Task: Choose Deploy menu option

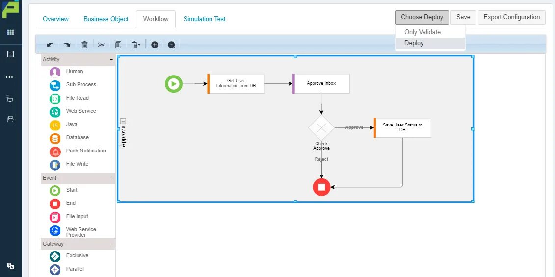Action: (430, 43)
